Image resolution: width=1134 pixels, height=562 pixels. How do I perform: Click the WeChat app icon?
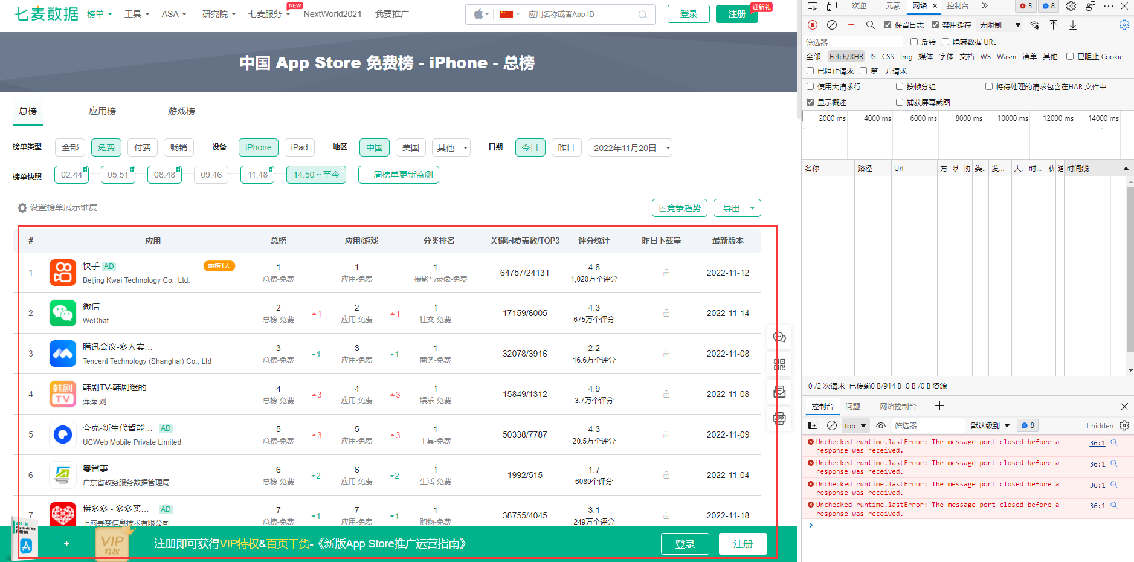click(x=63, y=313)
